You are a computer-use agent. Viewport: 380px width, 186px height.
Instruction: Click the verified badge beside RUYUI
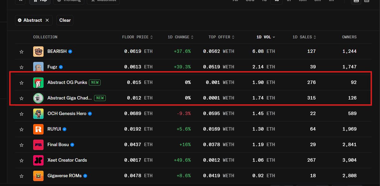(65, 129)
